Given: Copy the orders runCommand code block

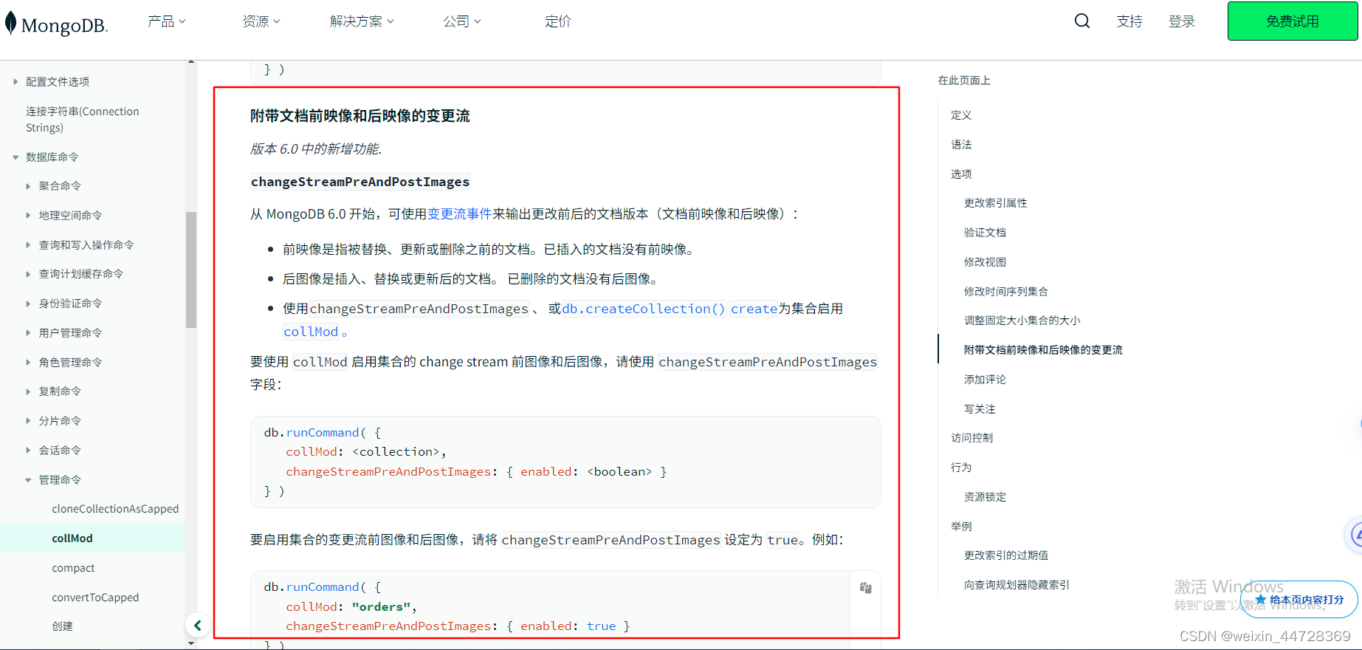Looking at the screenshot, I should pyautogui.click(x=865, y=588).
